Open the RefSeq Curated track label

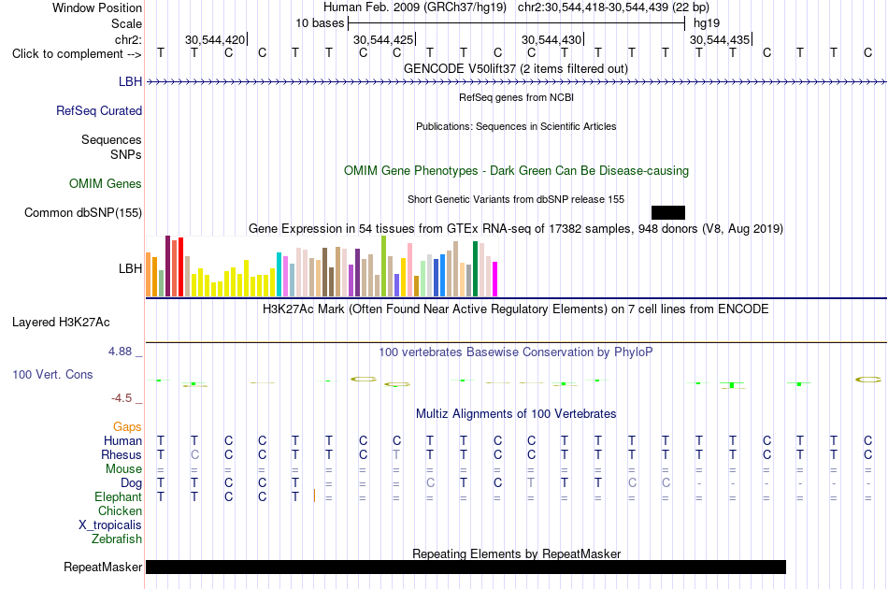(98, 110)
